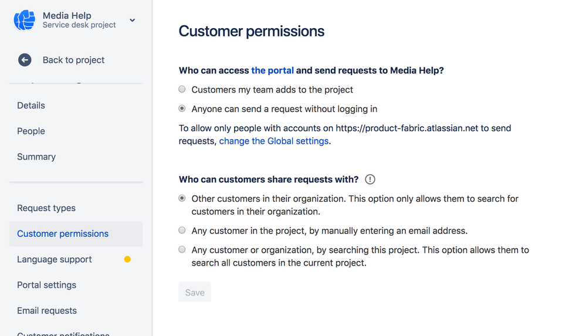Viewport: 586px width, 336px height.
Task: Open the People settings page
Action: click(x=31, y=131)
